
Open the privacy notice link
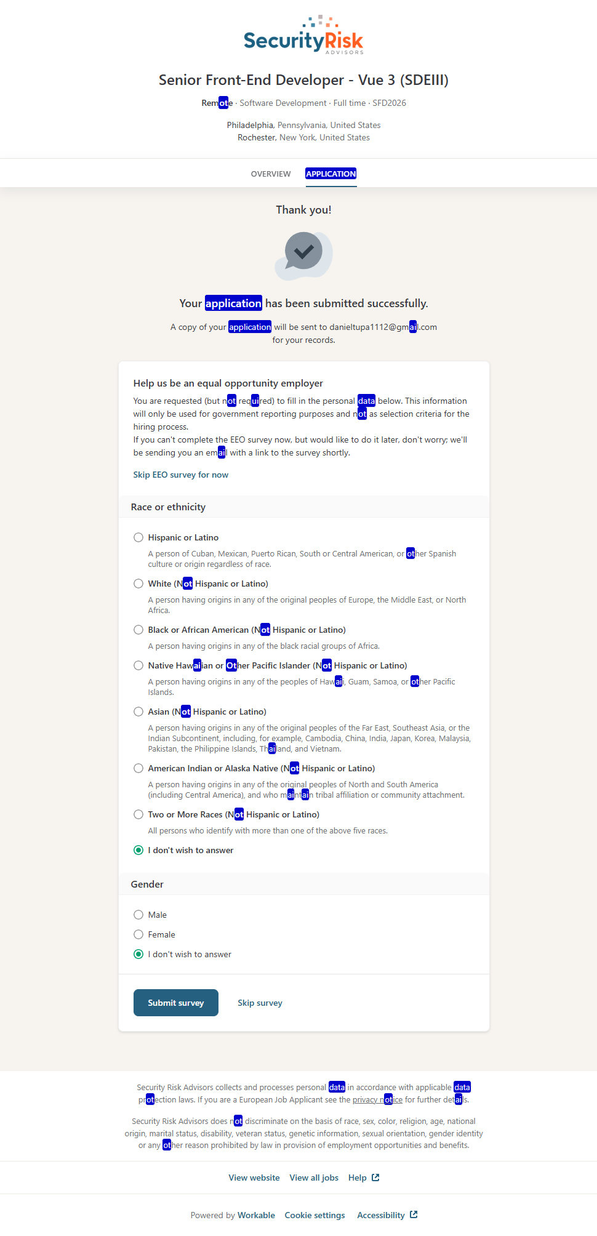tap(377, 1099)
